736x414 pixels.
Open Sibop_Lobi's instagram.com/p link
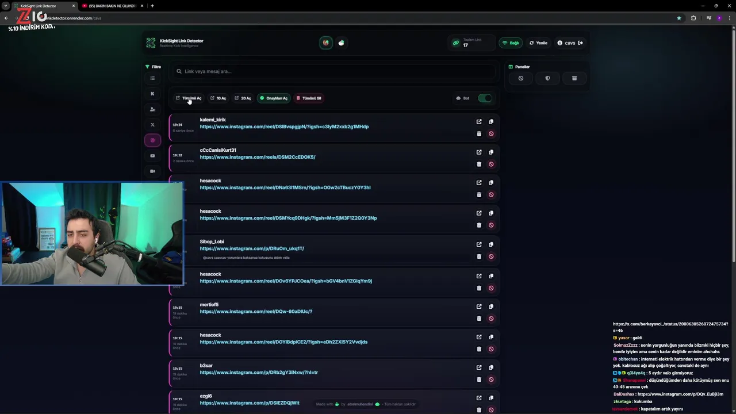252,248
